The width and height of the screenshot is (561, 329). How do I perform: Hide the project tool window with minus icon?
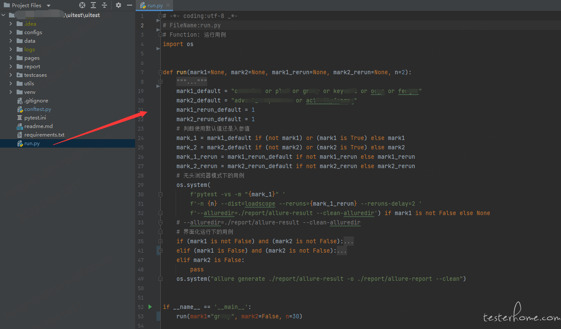[x=130, y=5]
